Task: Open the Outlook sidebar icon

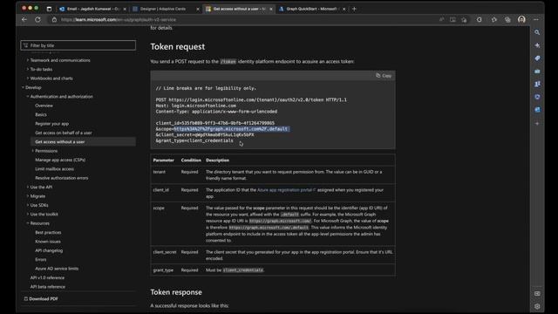Action: coord(537,110)
